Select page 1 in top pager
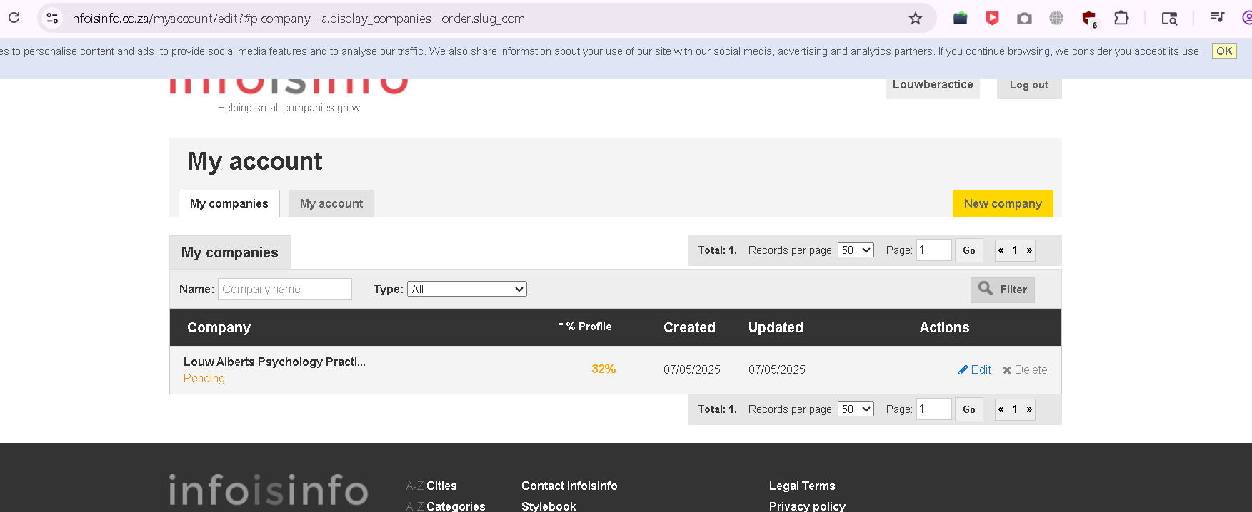 point(1015,250)
